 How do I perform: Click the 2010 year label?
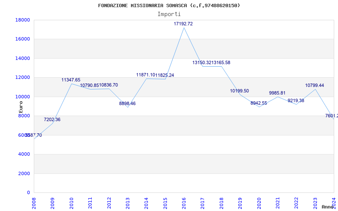click(x=71, y=203)
